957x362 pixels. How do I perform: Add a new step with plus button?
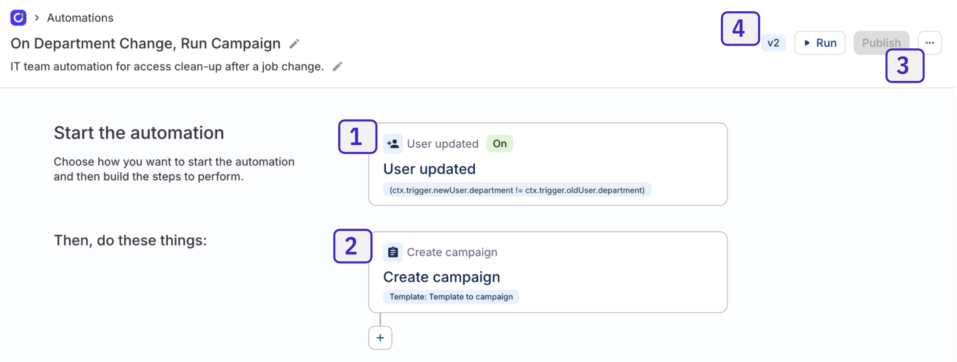380,338
